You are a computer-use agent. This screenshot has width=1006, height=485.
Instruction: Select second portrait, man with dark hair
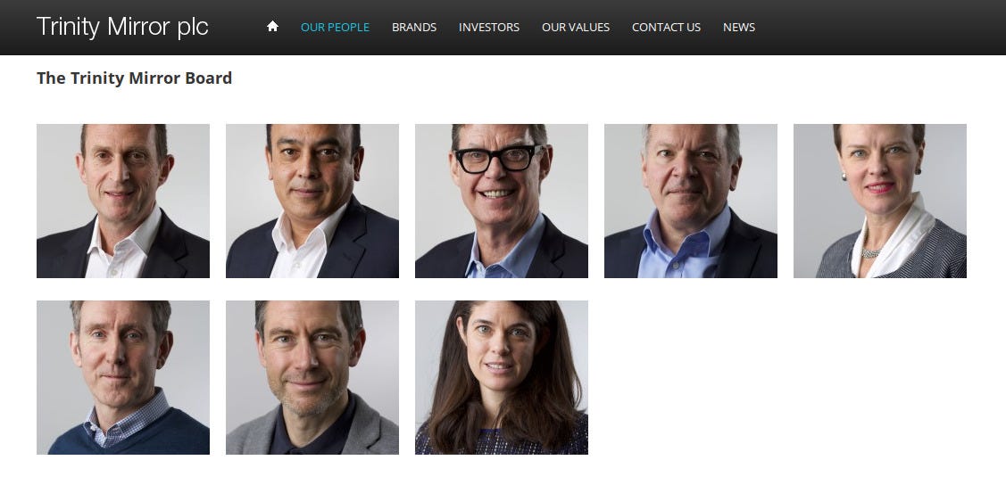(x=312, y=201)
